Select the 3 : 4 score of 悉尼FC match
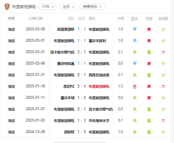Image resolution: width=174 pixels, height=143 pixels. point(81,86)
